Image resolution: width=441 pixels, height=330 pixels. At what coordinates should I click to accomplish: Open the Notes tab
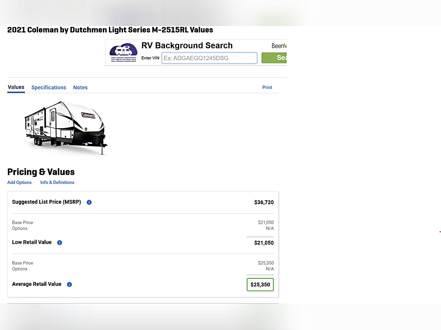(x=80, y=88)
